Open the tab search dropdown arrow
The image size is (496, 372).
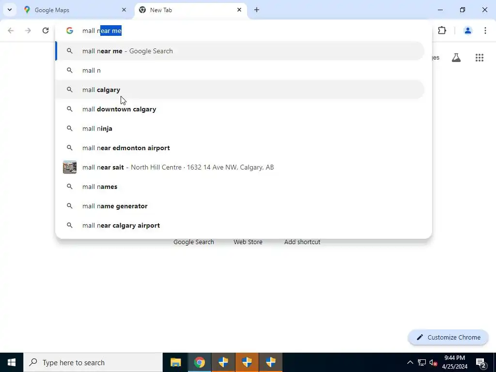(x=10, y=10)
